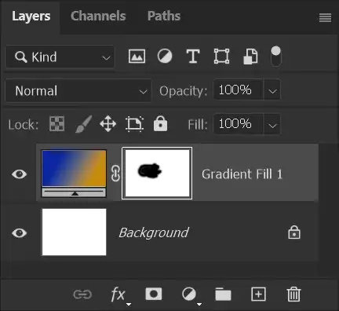
Task: Hide the Gradient Fill 1 layer
Action: coord(19,174)
